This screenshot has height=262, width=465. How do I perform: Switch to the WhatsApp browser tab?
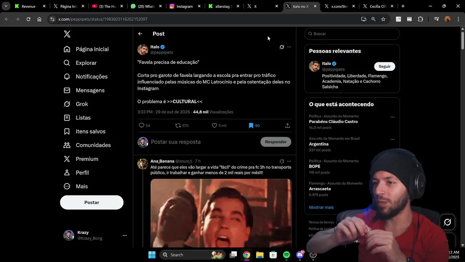tap(145, 6)
